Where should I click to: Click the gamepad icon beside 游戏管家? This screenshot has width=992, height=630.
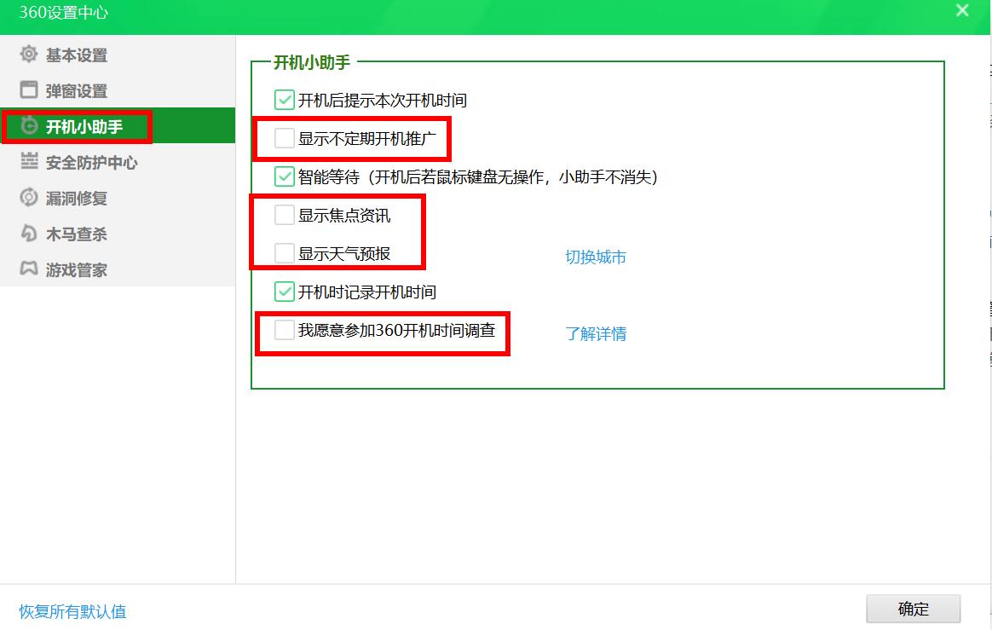click(28, 269)
